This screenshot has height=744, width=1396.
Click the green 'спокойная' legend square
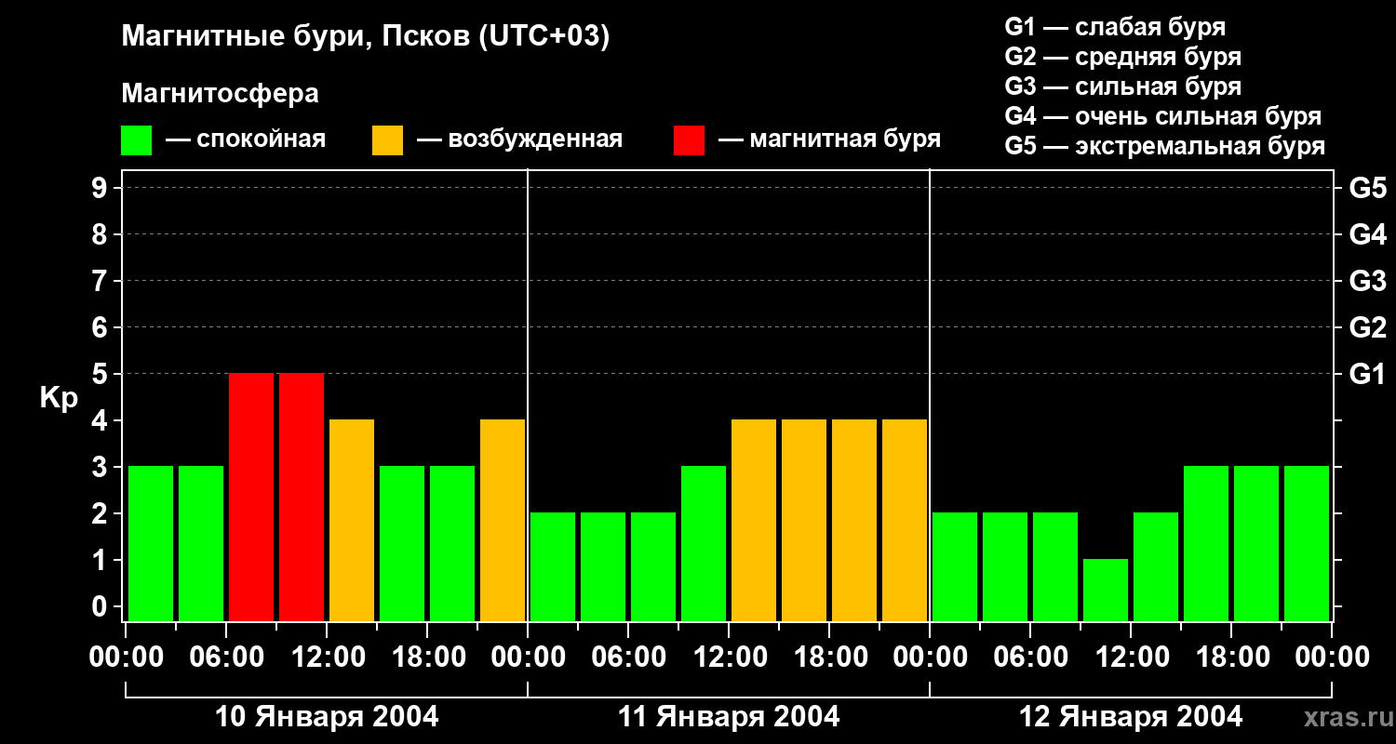click(x=136, y=140)
